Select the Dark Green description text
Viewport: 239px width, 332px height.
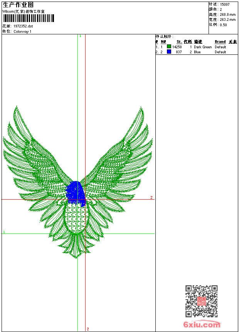pos(203,47)
